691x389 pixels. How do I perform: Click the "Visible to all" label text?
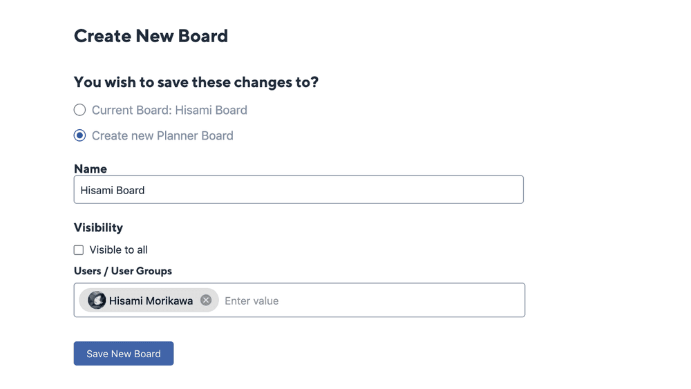tap(118, 250)
